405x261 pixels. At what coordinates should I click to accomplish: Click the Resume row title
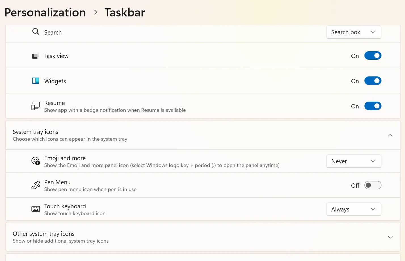[x=54, y=103]
